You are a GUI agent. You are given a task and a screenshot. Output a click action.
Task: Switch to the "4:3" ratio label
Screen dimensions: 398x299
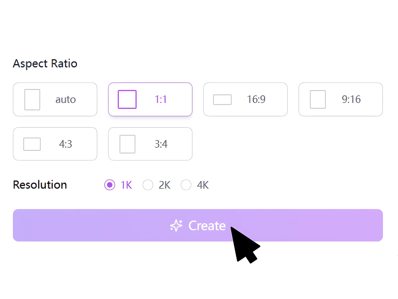tap(66, 144)
